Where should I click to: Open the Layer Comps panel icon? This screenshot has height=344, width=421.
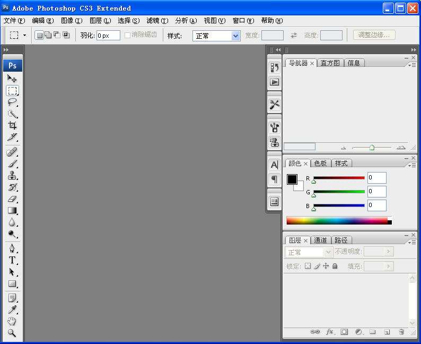(x=275, y=202)
